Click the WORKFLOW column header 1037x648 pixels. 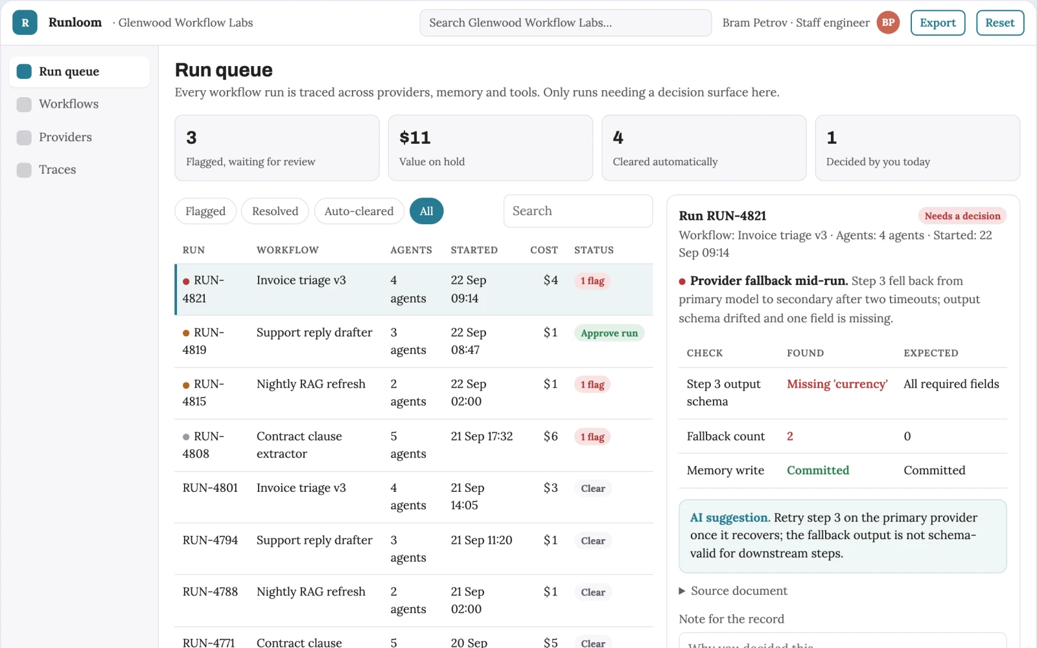coord(288,250)
